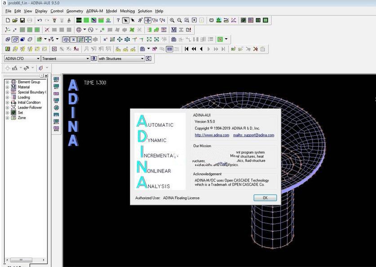Toggle the blue cross-arrows display button

pos(88,40)
